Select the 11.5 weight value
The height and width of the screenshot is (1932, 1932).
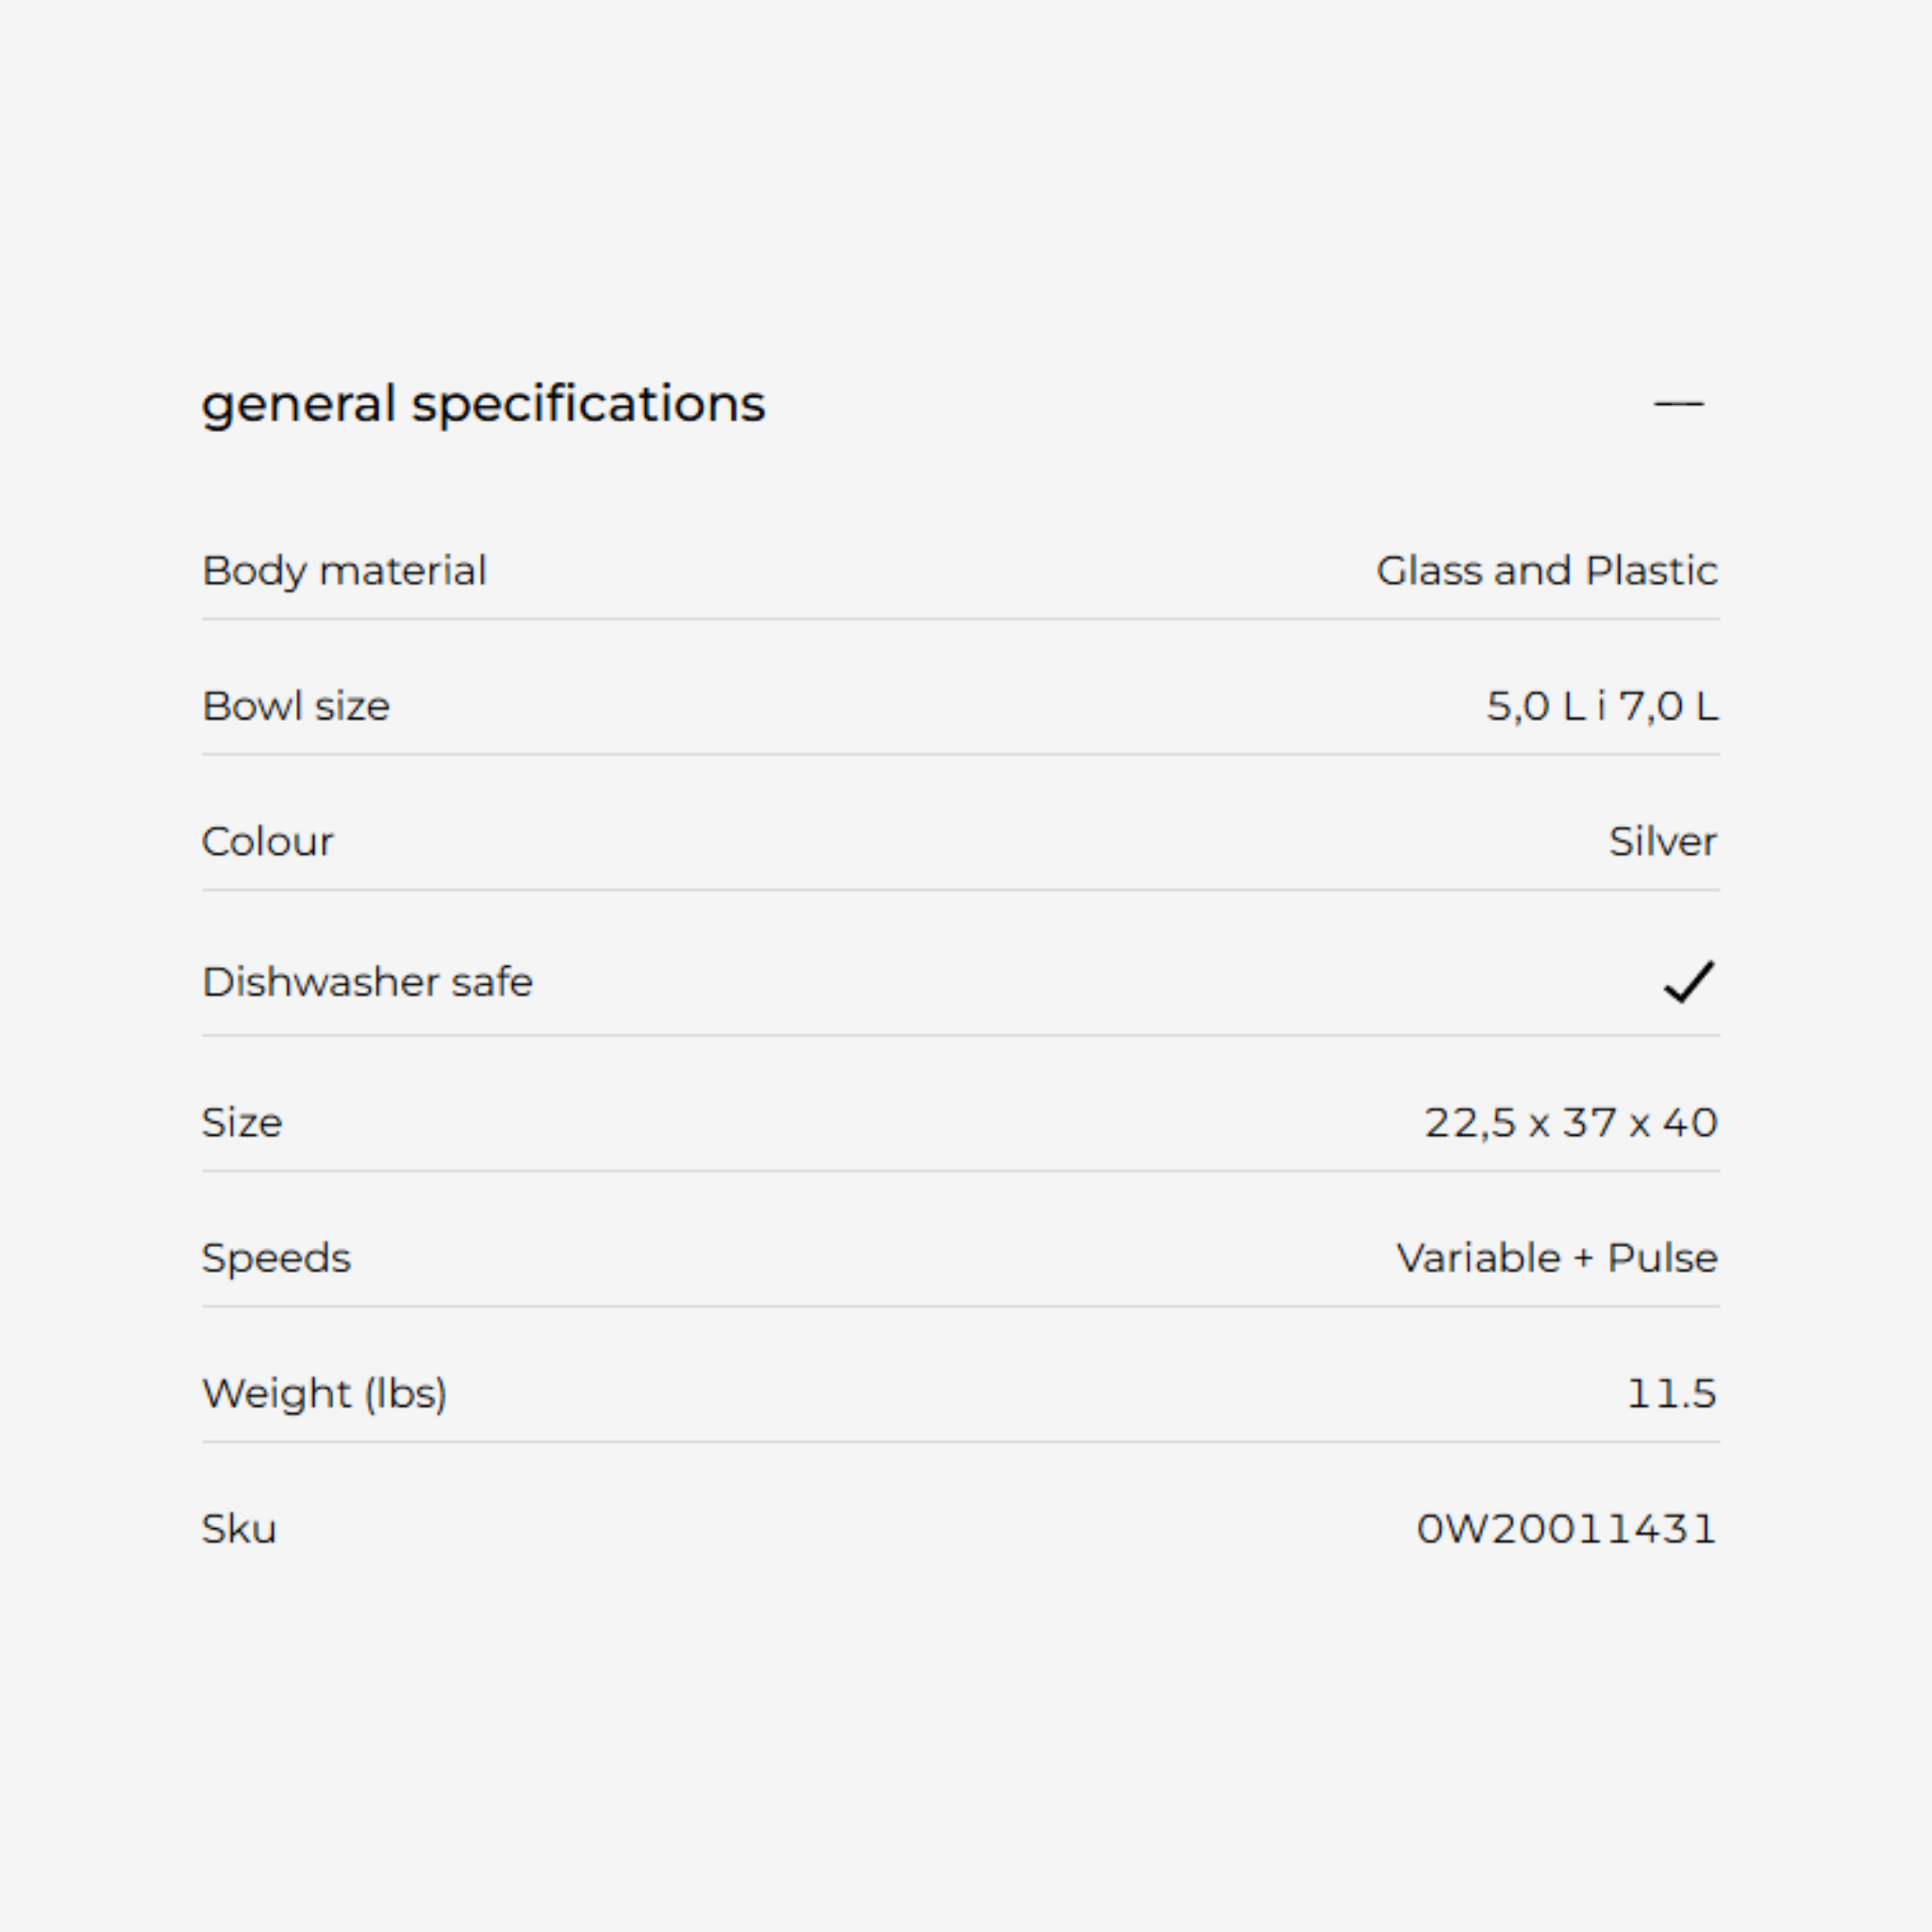(1671, 1394)
